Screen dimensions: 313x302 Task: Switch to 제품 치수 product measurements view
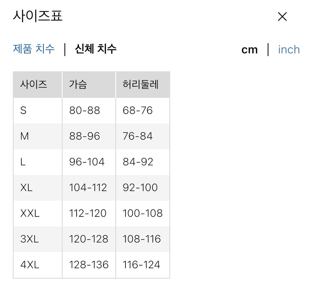pyautogui.click(x=33, y=49)
